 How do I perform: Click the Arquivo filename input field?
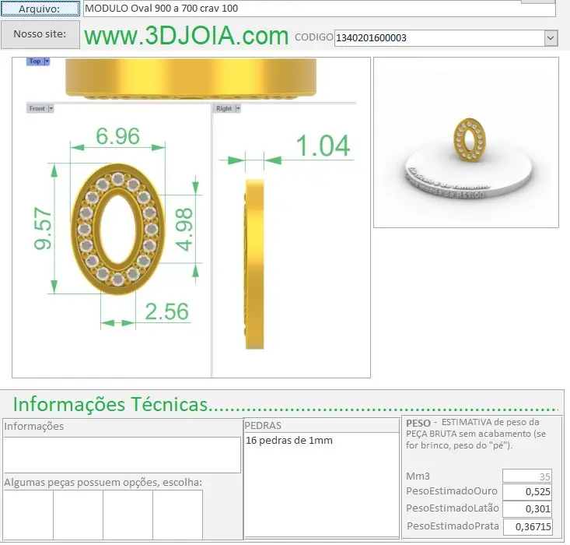click(319, 9)
